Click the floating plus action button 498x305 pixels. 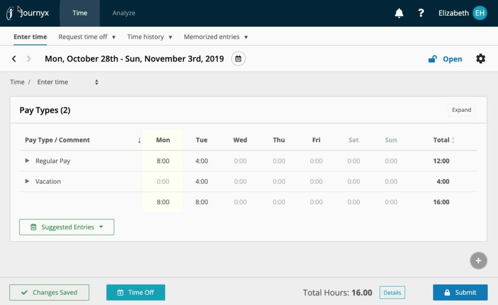(478, 261)
